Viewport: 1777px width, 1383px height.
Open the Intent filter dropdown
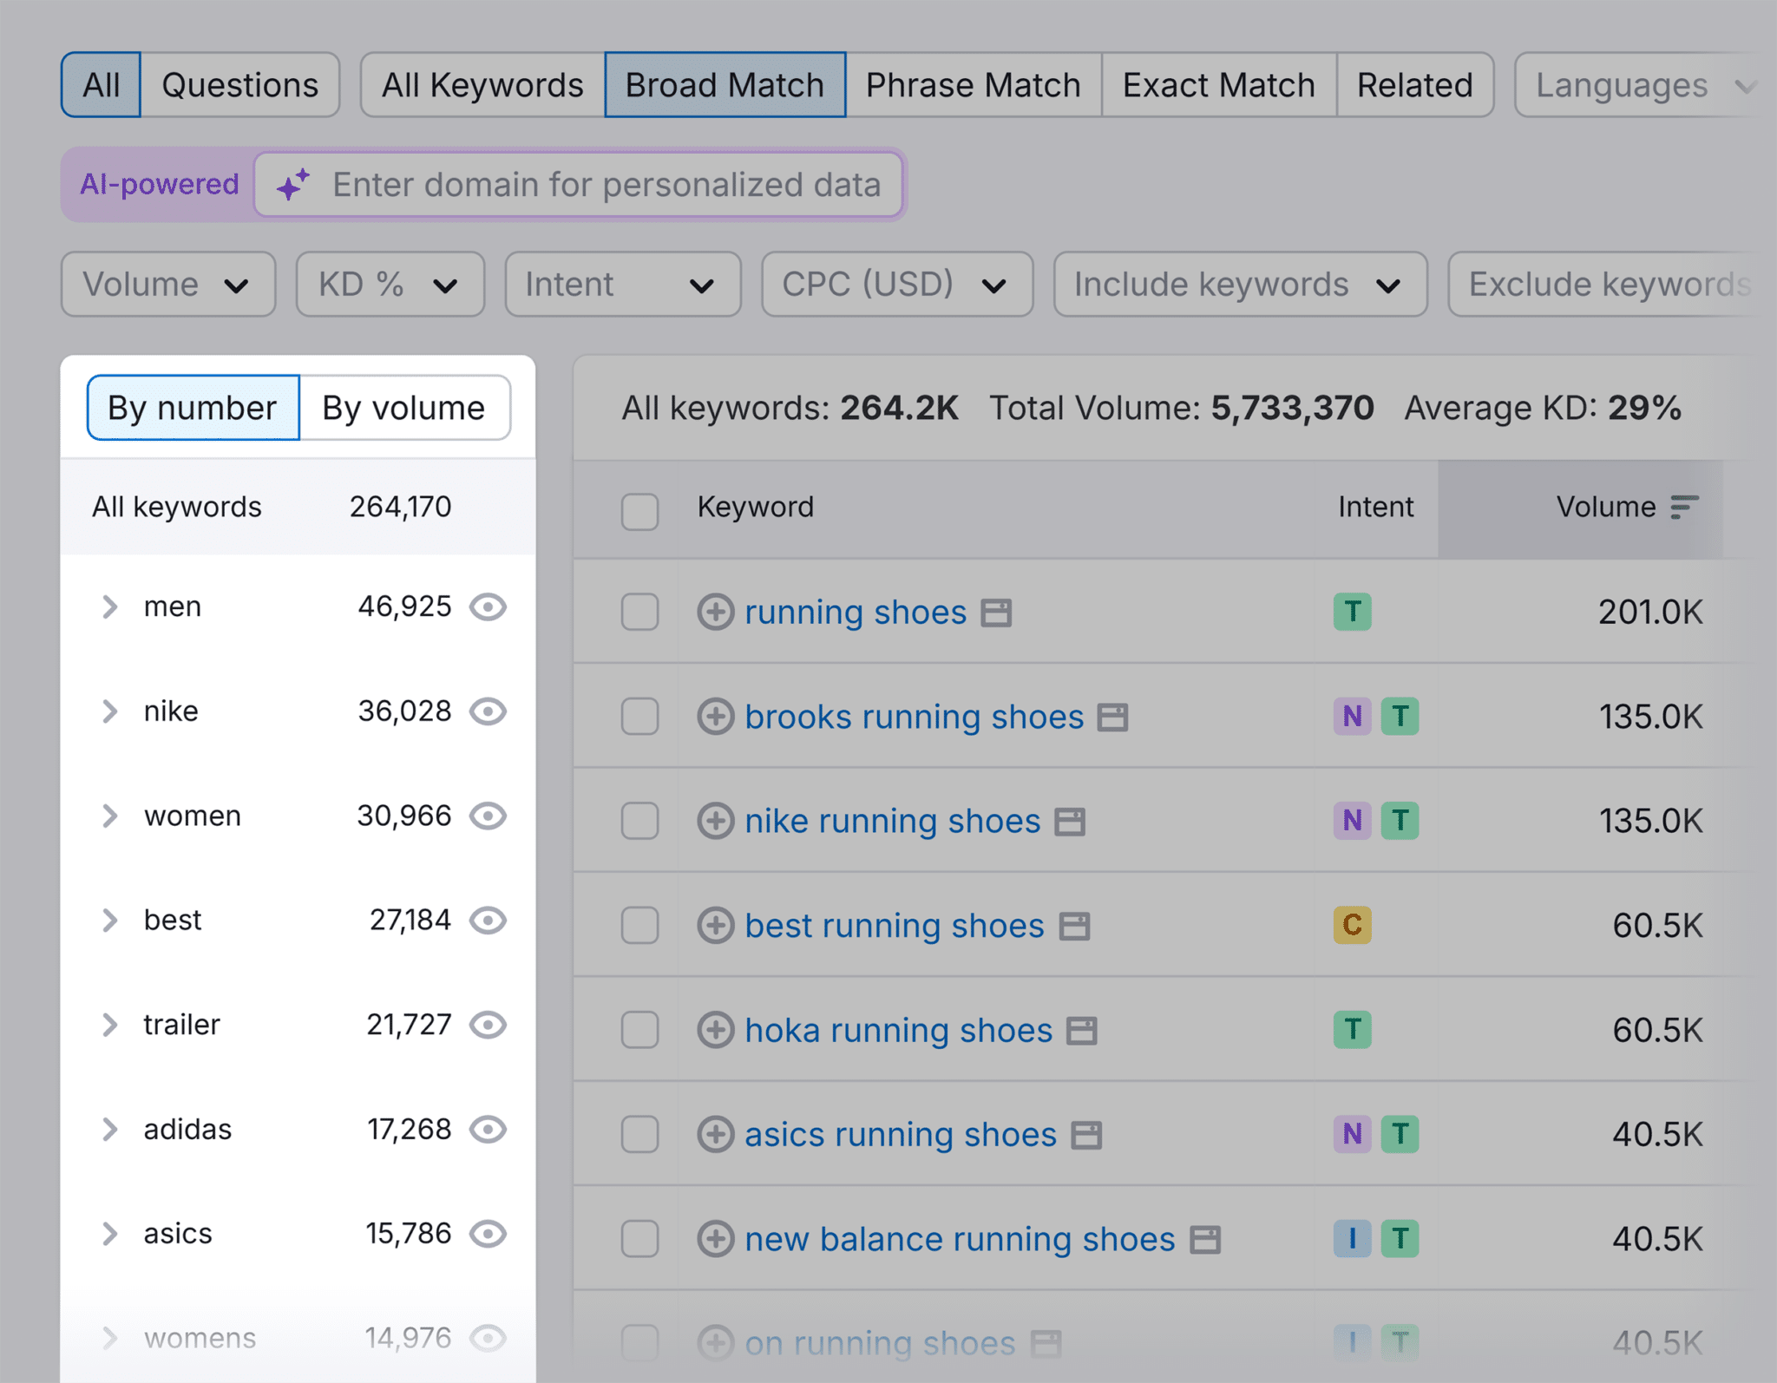coord(623,285)
